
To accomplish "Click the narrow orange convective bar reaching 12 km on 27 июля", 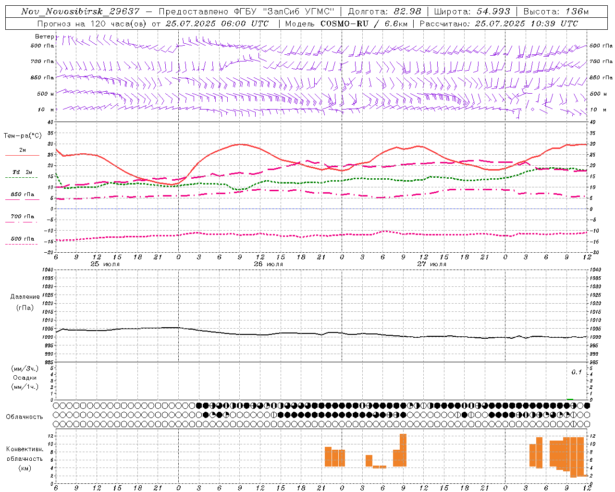I will click(x=403, y=450).
